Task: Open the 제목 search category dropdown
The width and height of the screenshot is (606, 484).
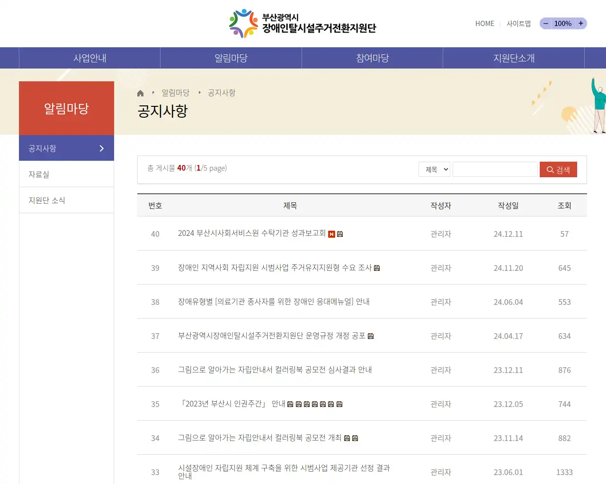Action: click(434, 169)
